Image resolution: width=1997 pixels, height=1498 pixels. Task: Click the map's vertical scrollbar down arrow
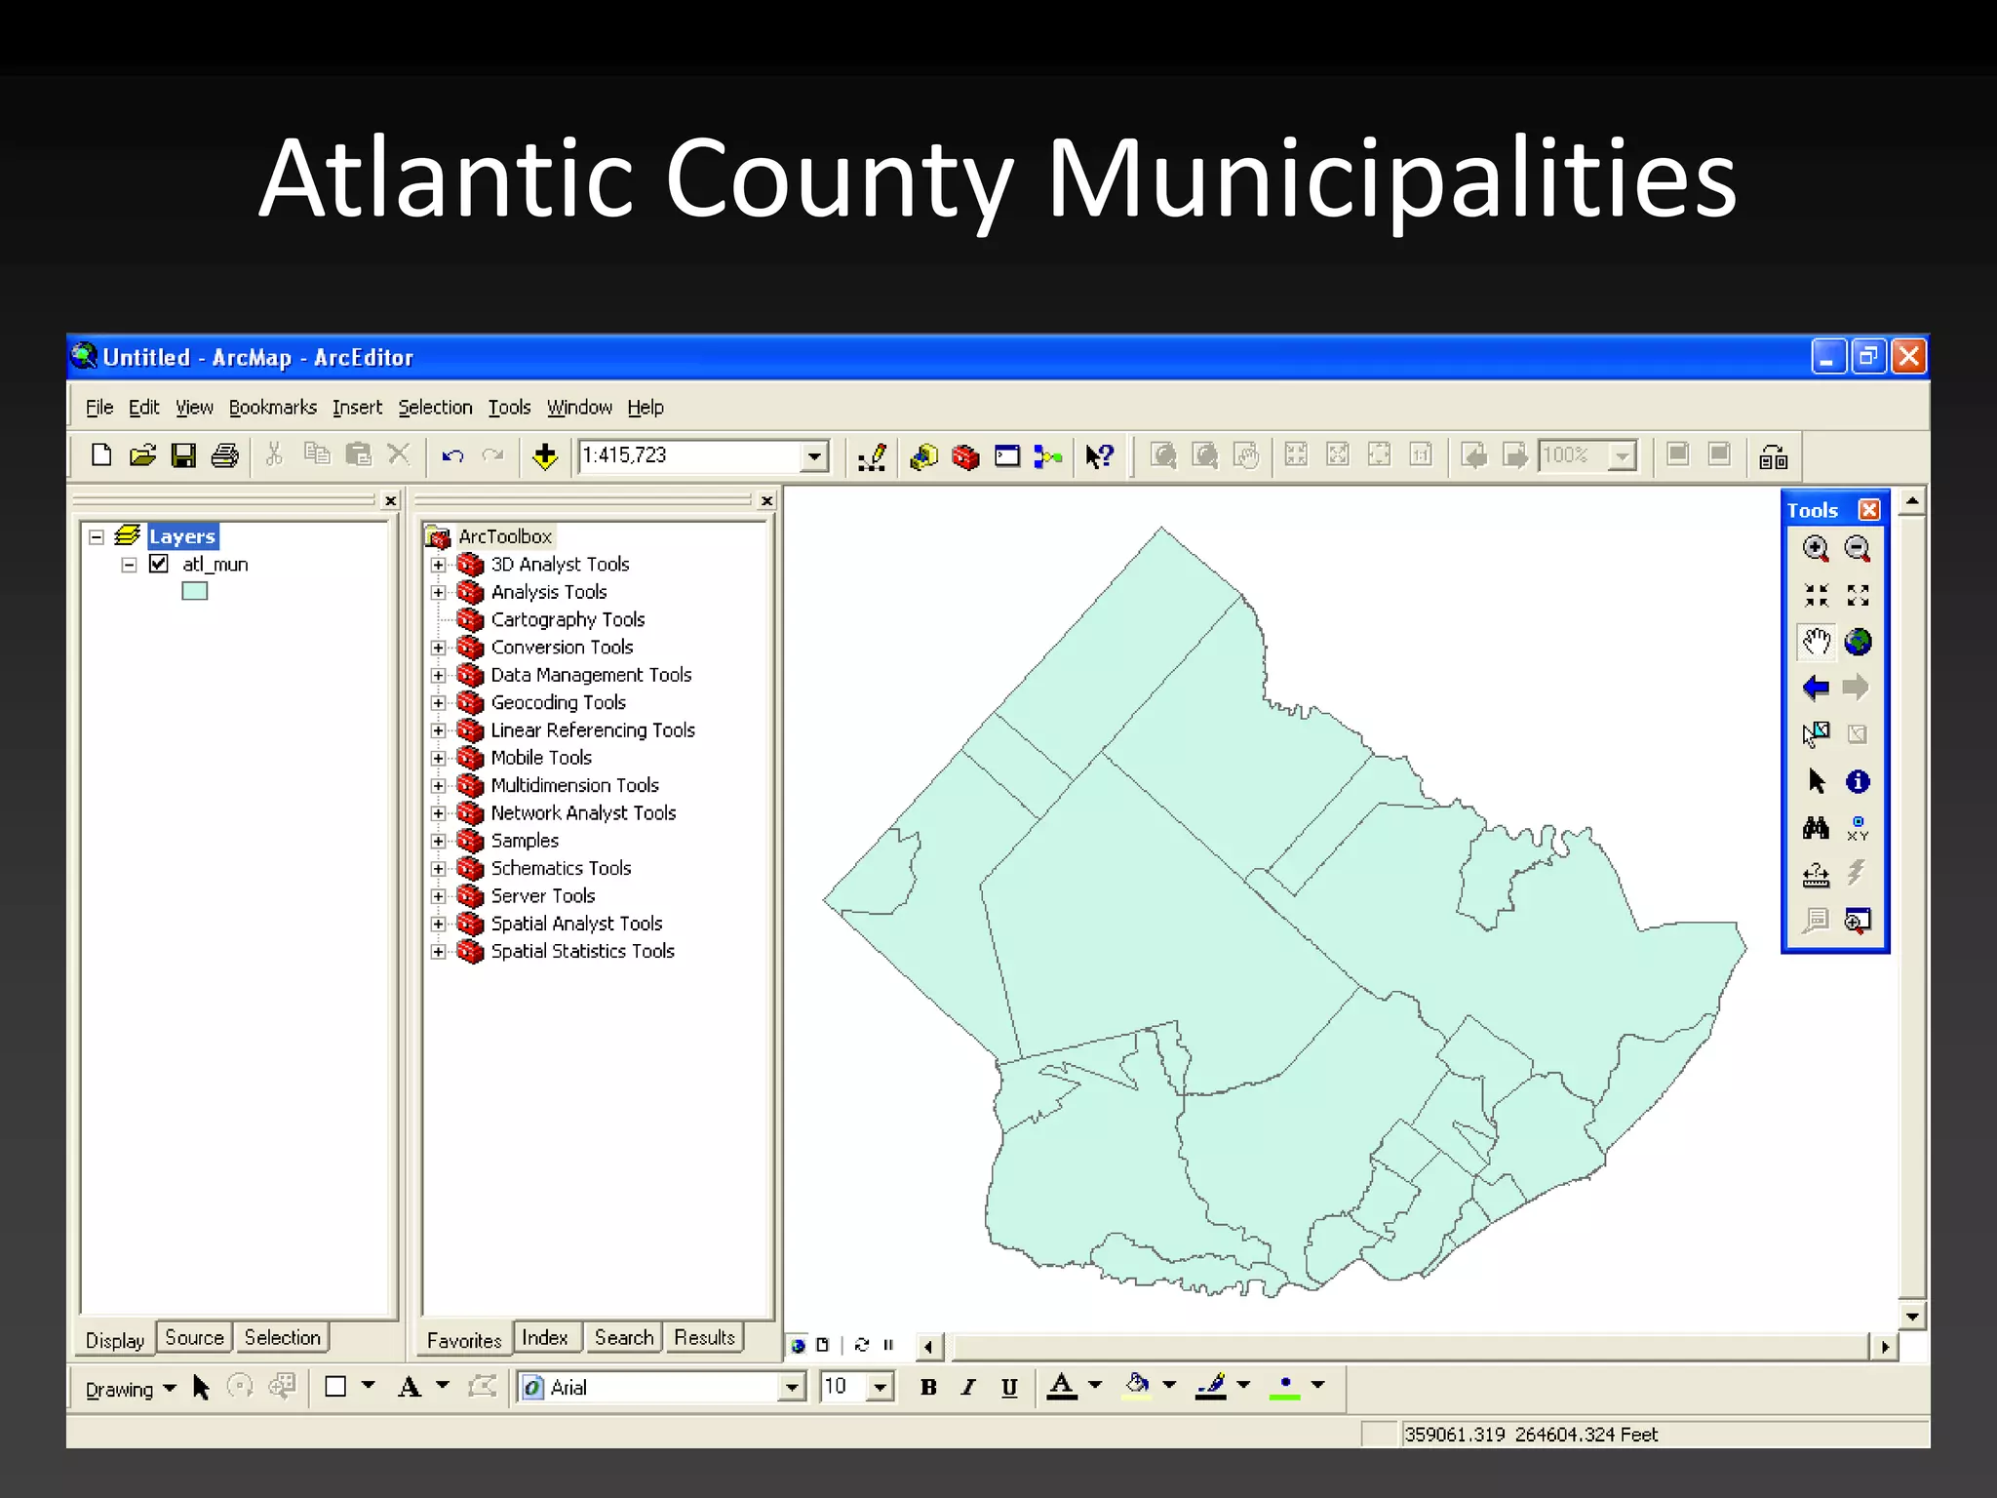pyautogui.click(x=1912, y=1317)
